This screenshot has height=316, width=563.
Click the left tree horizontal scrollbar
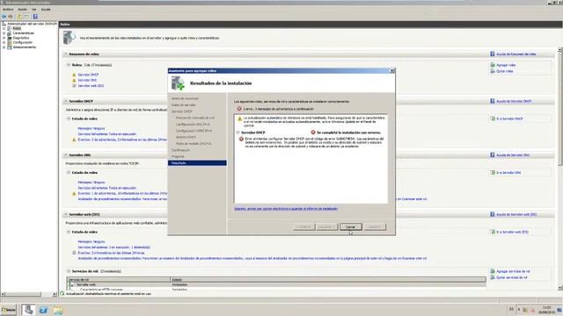[x=29, y=294]
